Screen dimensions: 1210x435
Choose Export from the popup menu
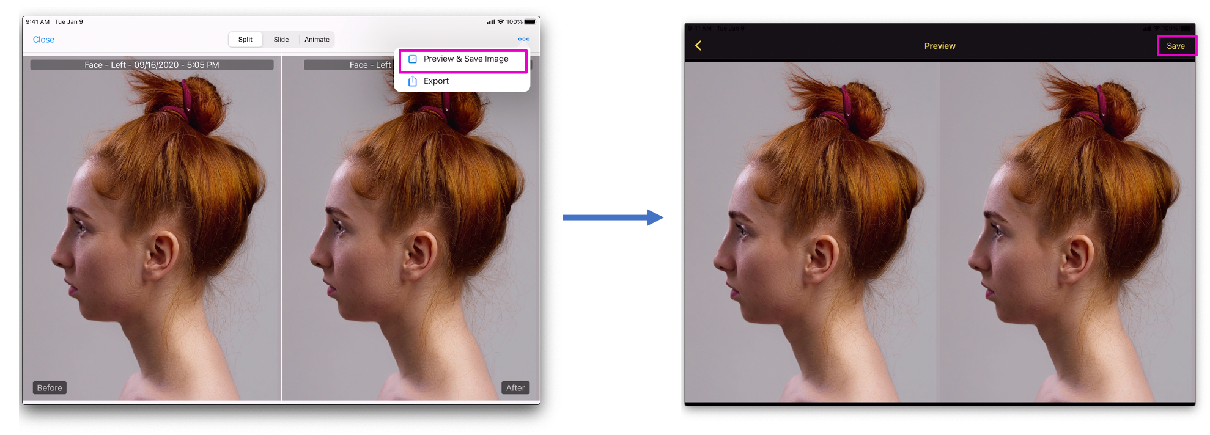[x=436, y=81]
